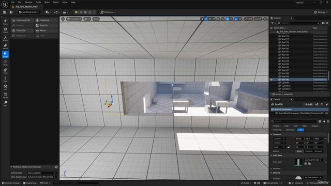Open the Lit view mode dropdown
331x186 pixels.
point(87,19)
